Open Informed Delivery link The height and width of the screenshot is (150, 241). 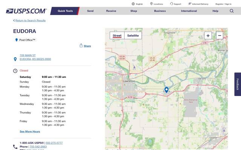click(200, 4)
